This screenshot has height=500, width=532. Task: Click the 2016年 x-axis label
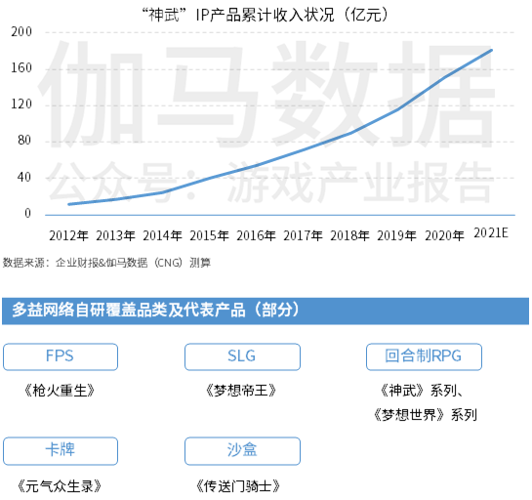pyautogui.click(x=256, y=235)
